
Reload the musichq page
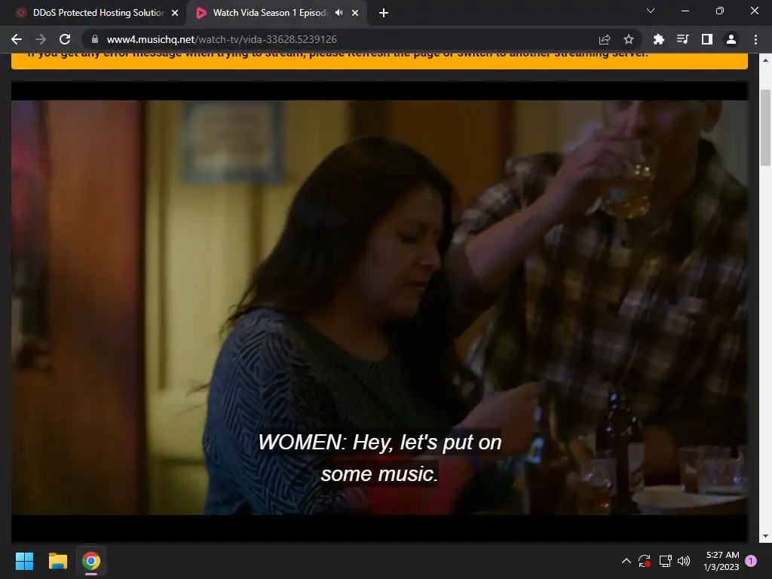click(65, 39)
